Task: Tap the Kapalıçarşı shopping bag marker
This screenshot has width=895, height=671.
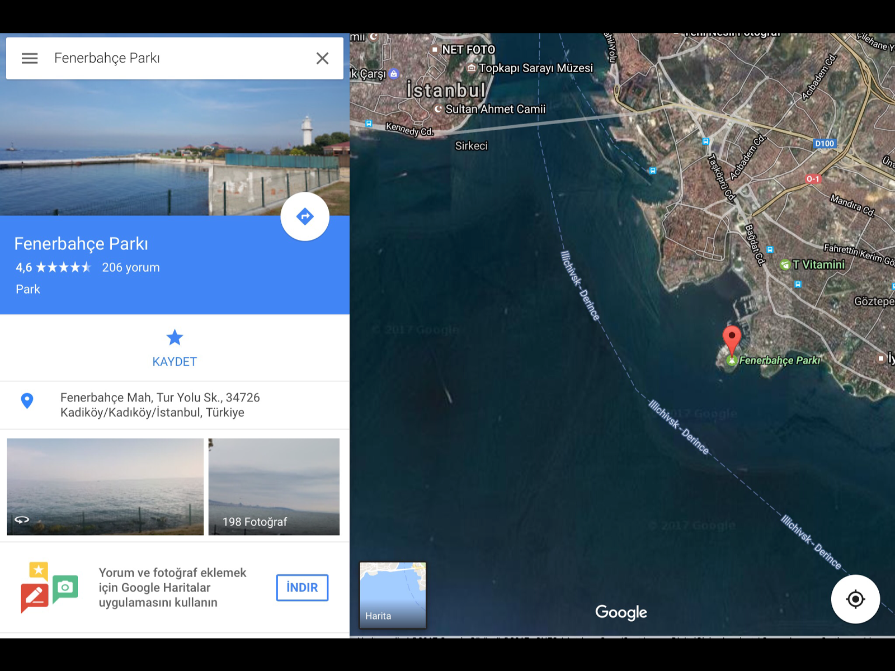Action: [x=394, y=74]
